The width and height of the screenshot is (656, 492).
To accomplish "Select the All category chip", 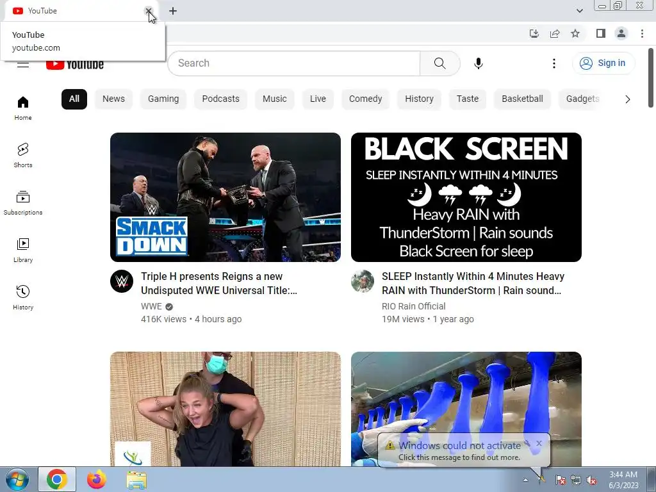I will 74,99.
